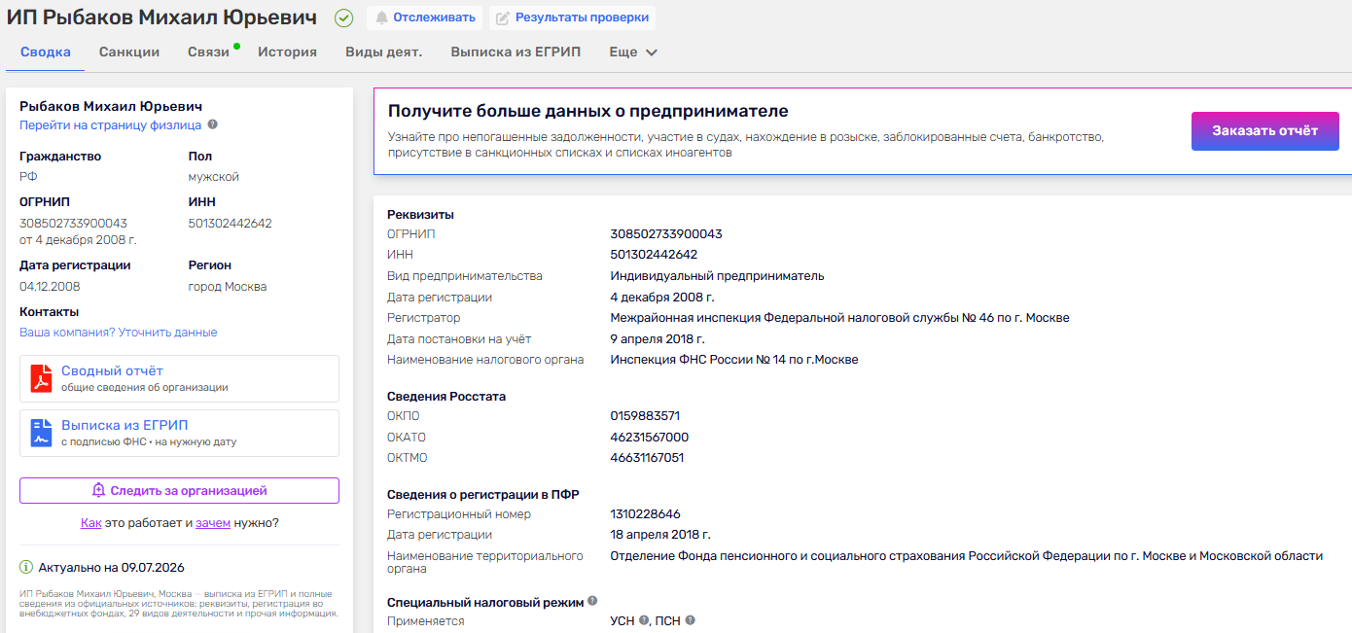
Task: Click the Заказать отчёт button
Action: coord(1264,131)
